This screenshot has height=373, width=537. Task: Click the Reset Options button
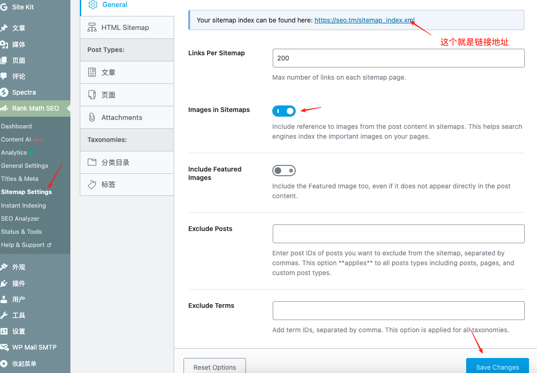[215, 367]
